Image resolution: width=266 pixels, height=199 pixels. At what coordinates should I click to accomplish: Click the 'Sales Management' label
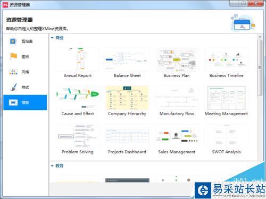[x=177, y=152]
